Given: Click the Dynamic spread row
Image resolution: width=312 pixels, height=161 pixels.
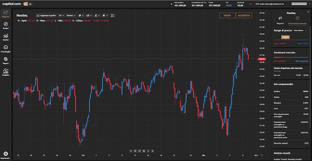Looking at the screenshot, I should (291, 143).
